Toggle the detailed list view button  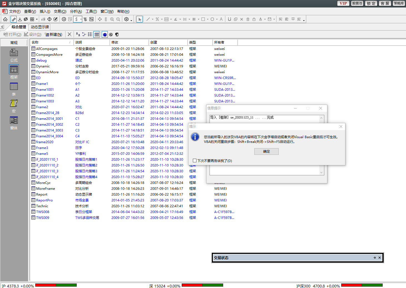tap(96, 34)
